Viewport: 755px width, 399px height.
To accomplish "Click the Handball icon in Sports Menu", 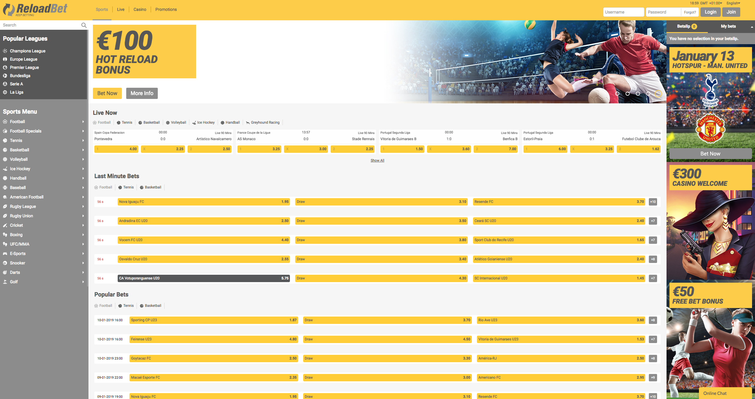I will (5, 178).
